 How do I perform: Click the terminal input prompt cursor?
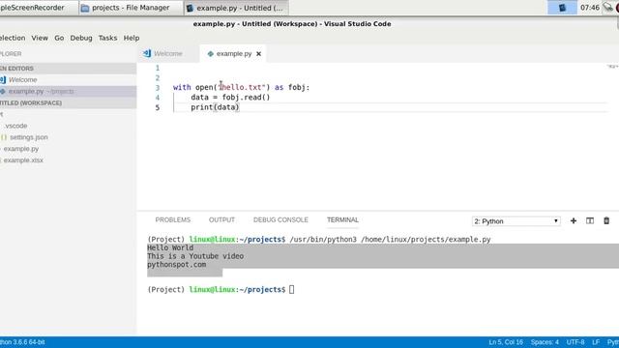291,290
